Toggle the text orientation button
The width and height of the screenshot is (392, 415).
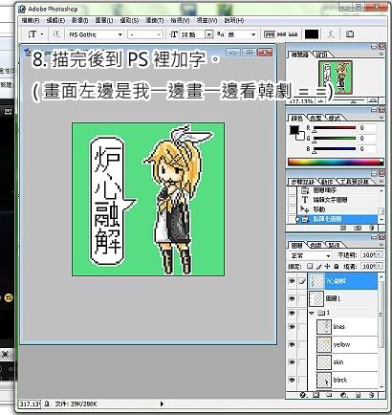pyautogui.click(x=56, y=34)
